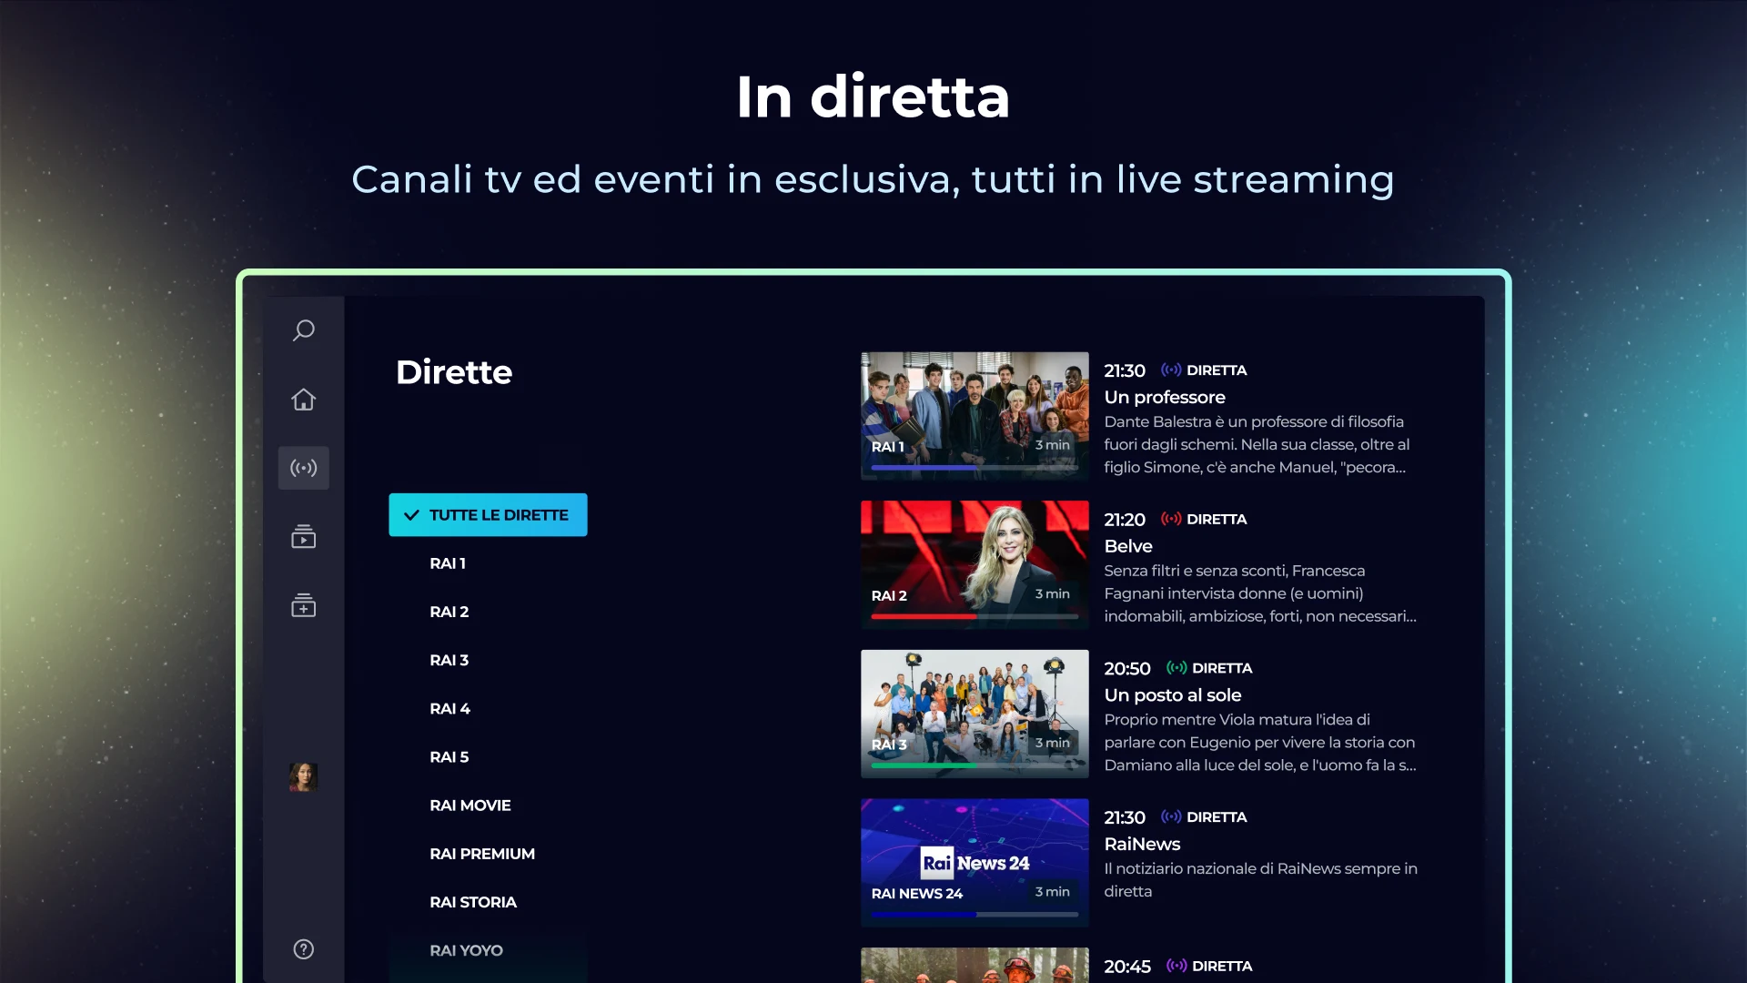Pick RAI MOVIE in the channel list
Screen dimensions: 1747x983
pos(470,806)
